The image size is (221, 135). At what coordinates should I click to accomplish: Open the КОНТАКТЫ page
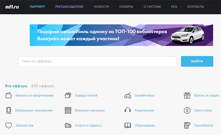[196, 7]
